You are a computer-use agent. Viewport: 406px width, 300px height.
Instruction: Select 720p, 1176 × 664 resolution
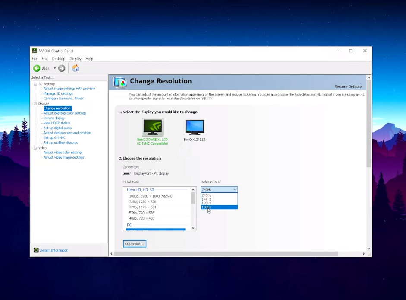tap(143, 207)
